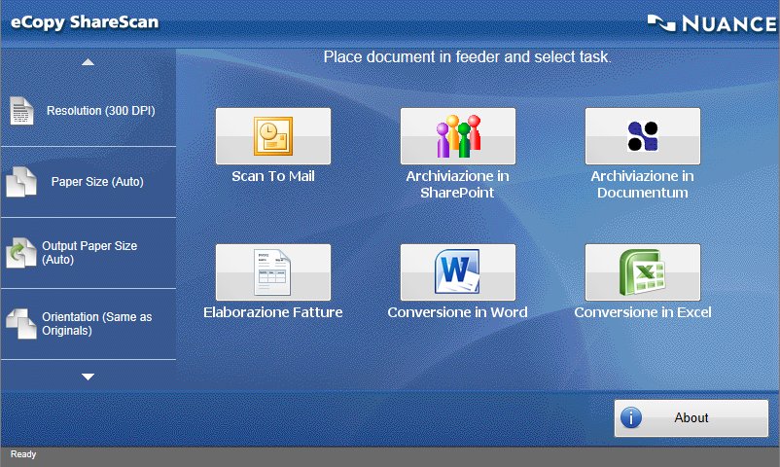Click the 'Place document in feeder' instruction
780x467 pixels.
(467, 56)
